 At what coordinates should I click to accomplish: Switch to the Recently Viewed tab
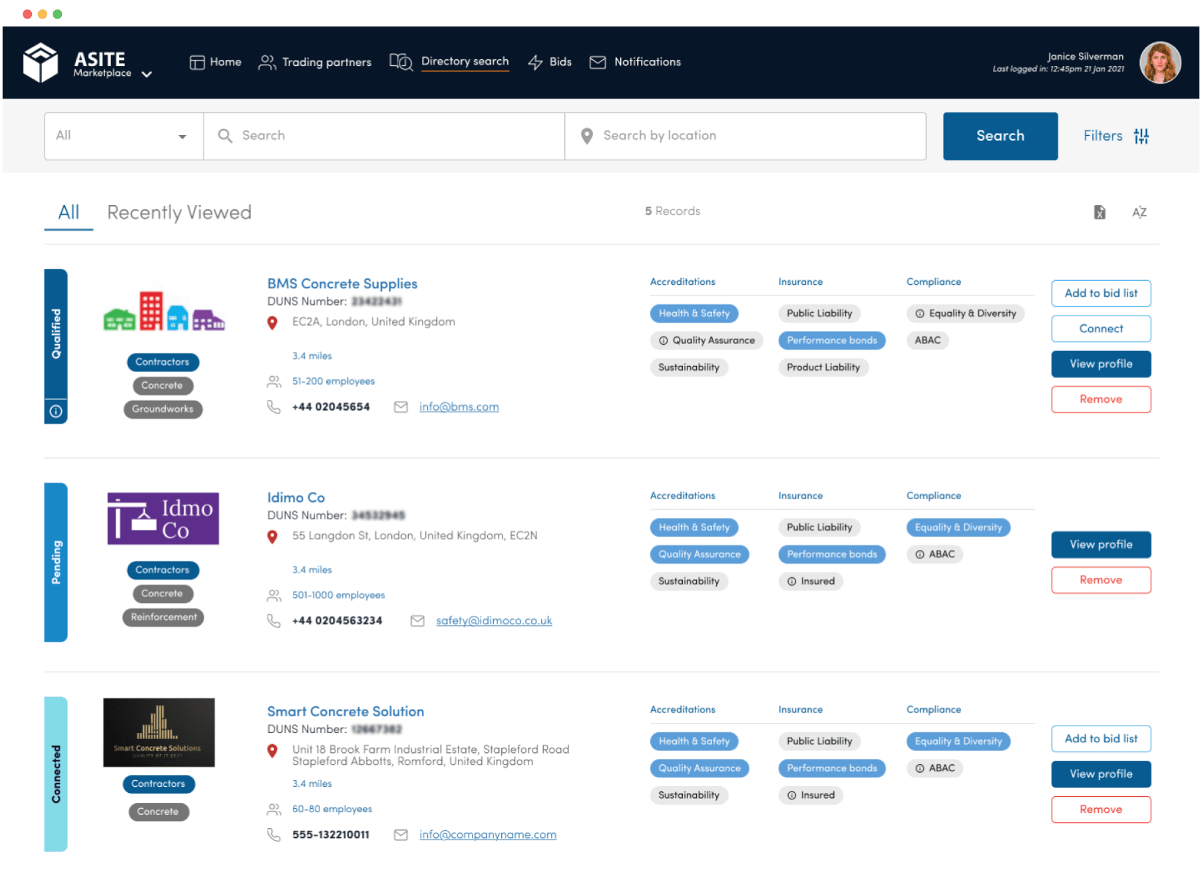pyautogui.click(x=178, y=212)
